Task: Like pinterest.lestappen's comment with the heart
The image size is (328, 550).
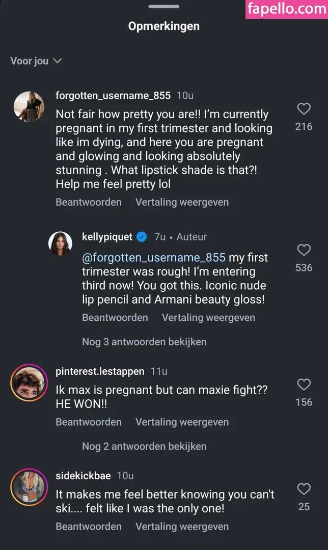Action: (304, 384)
